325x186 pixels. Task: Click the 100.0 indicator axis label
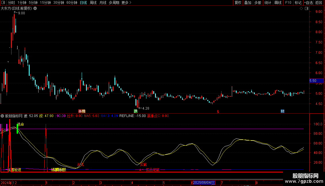[x=318, y=124]
